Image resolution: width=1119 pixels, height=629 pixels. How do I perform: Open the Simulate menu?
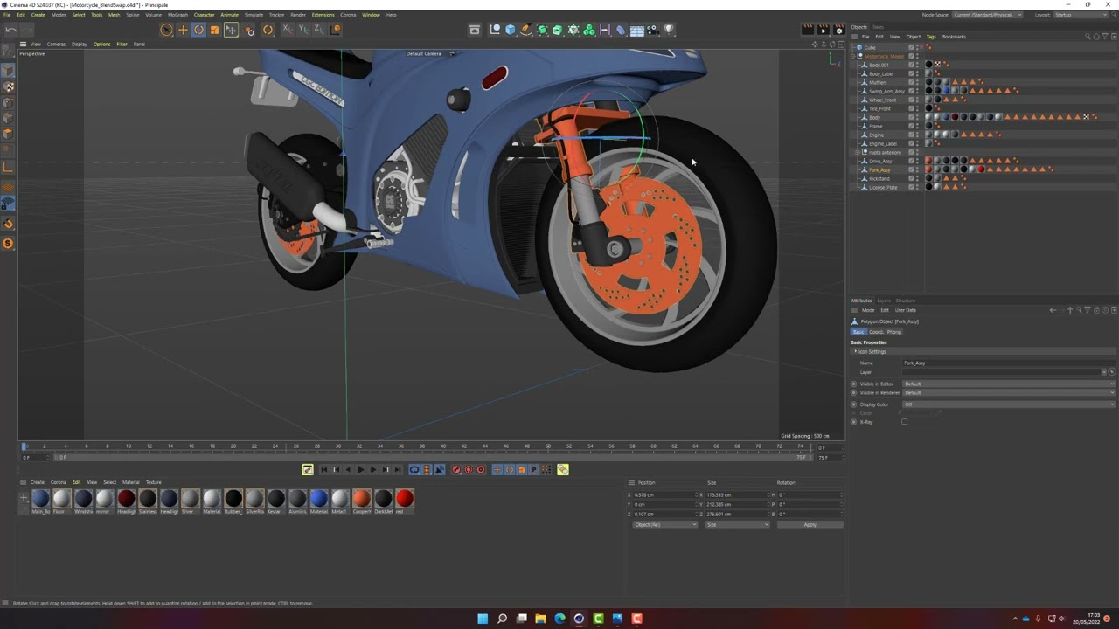(254, 15)
